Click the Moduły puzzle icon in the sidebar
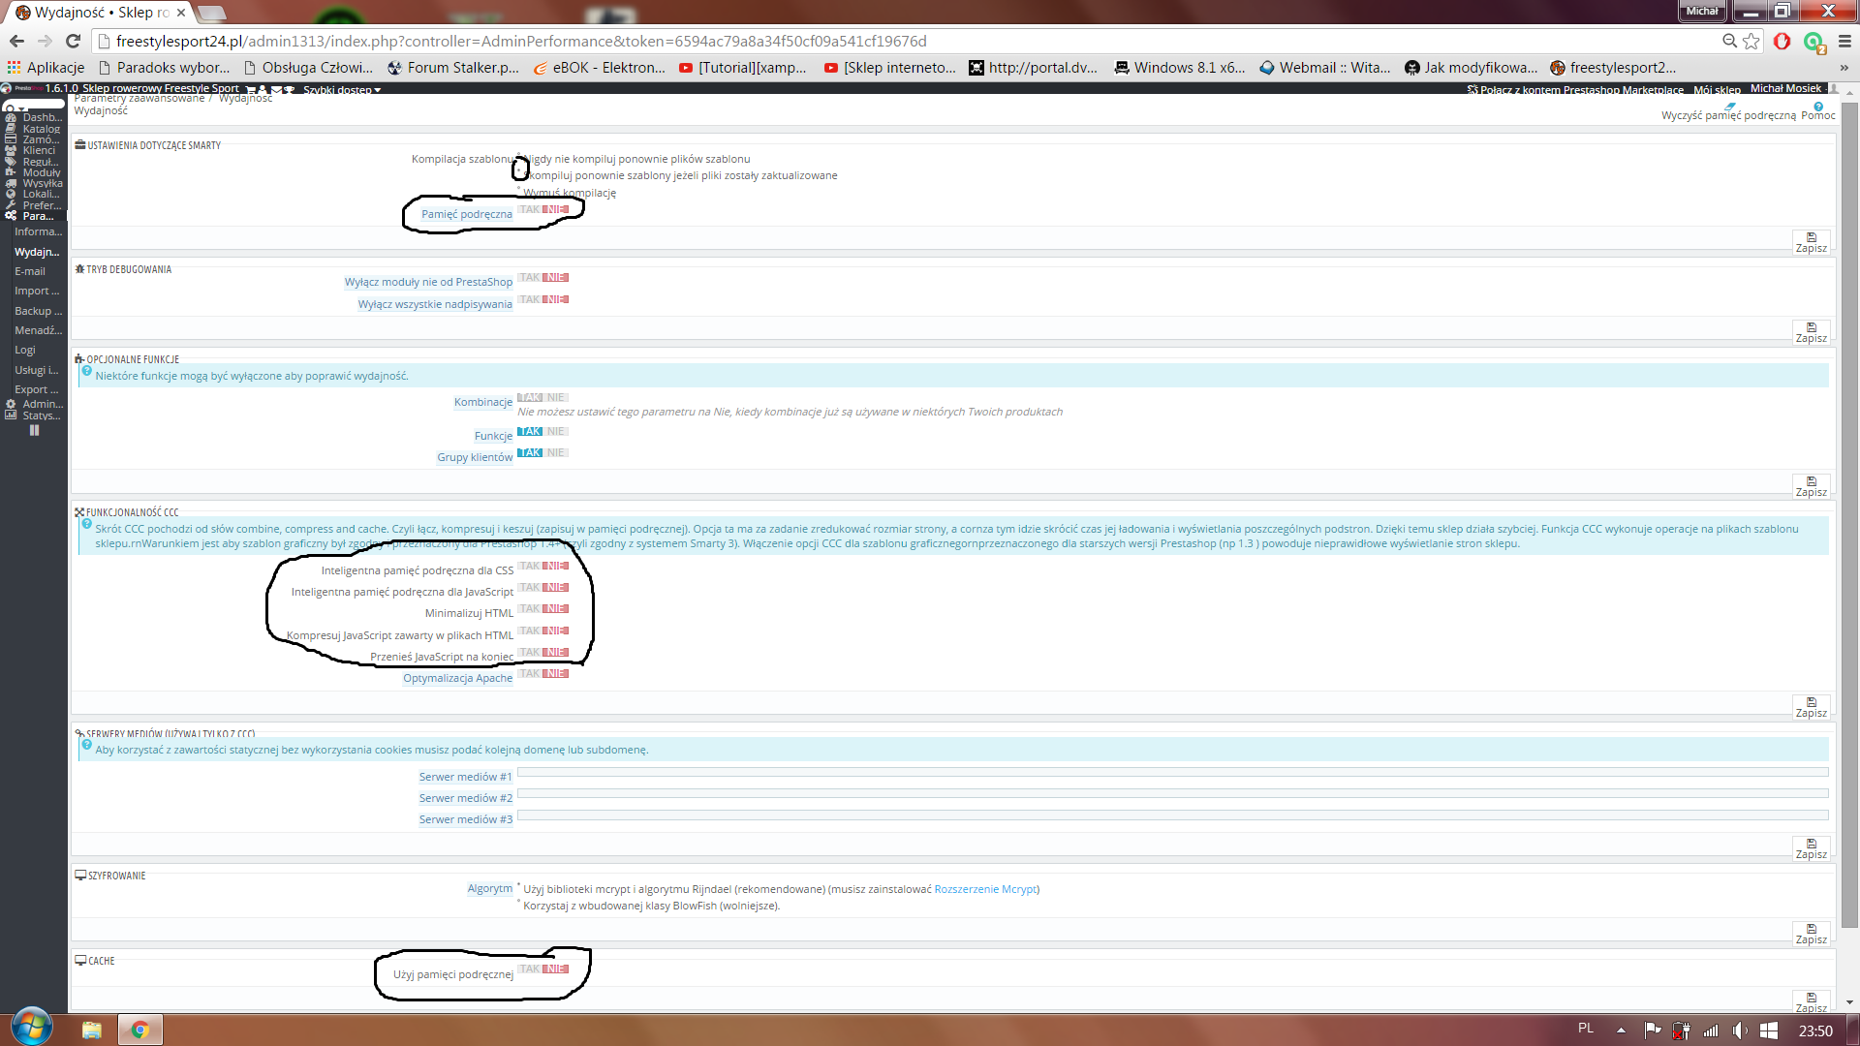The image size is (1860, 1046). point(11,172)
